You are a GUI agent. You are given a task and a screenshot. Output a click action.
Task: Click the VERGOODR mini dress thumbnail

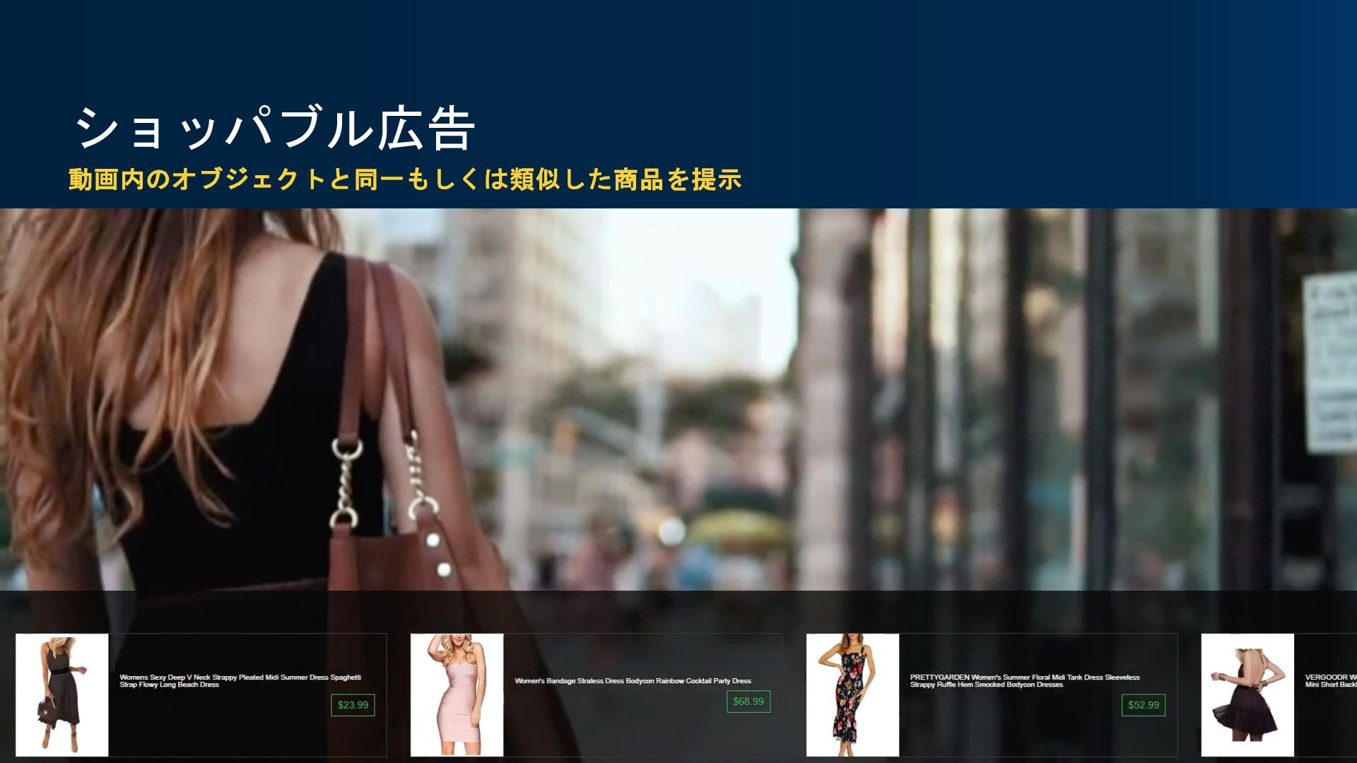[1247, 694]
